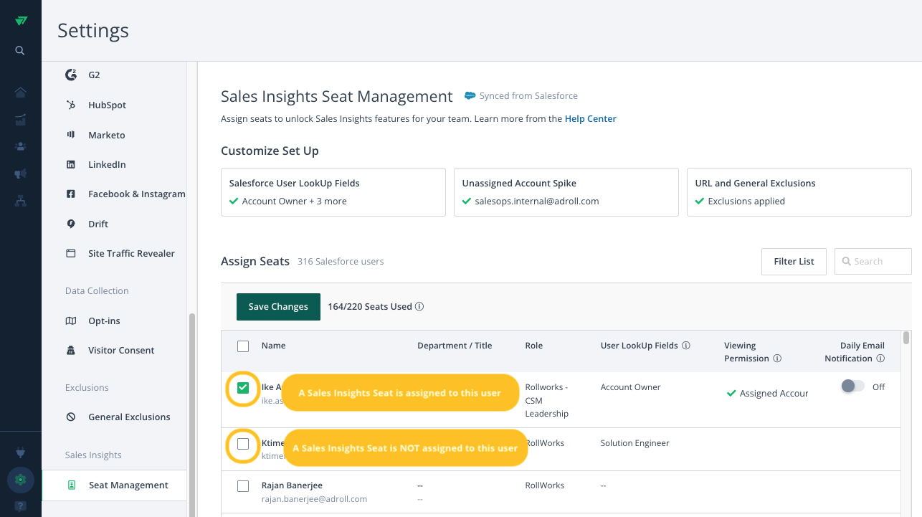The width and height of the screenshot is (922, 517).
Task: Open search from the dark left rail
Action: (20, 51)
